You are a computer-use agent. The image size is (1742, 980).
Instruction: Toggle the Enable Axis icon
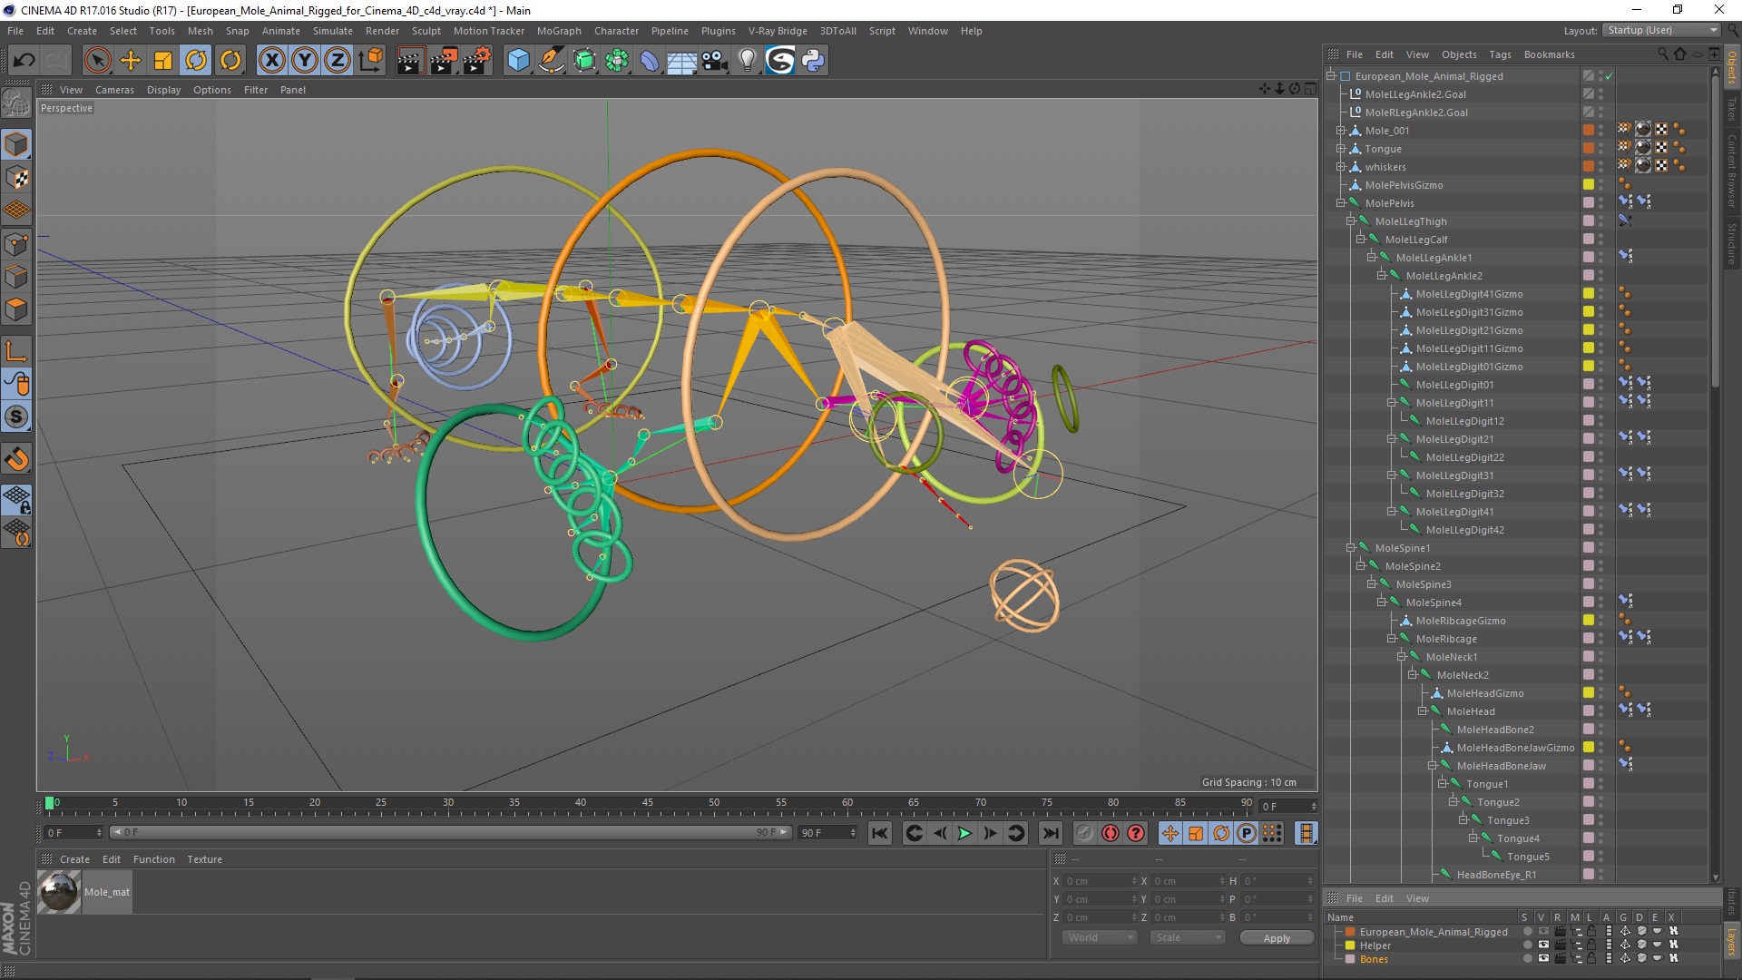(16, 351)
